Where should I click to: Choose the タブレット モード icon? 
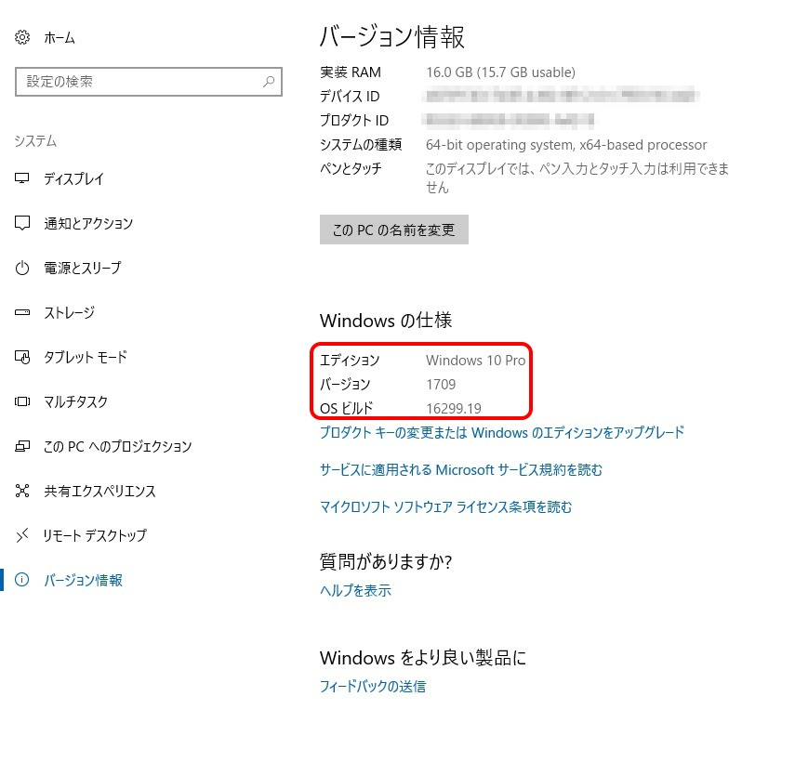click(x=22, y=358)
